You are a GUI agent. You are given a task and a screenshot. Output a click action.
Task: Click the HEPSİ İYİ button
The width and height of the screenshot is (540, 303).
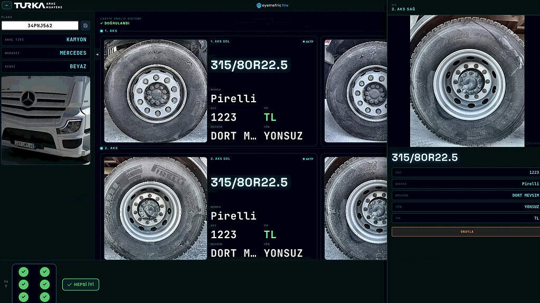point(81,285)
